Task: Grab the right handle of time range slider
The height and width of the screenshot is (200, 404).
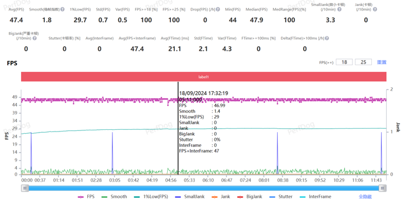Action: 382,188
